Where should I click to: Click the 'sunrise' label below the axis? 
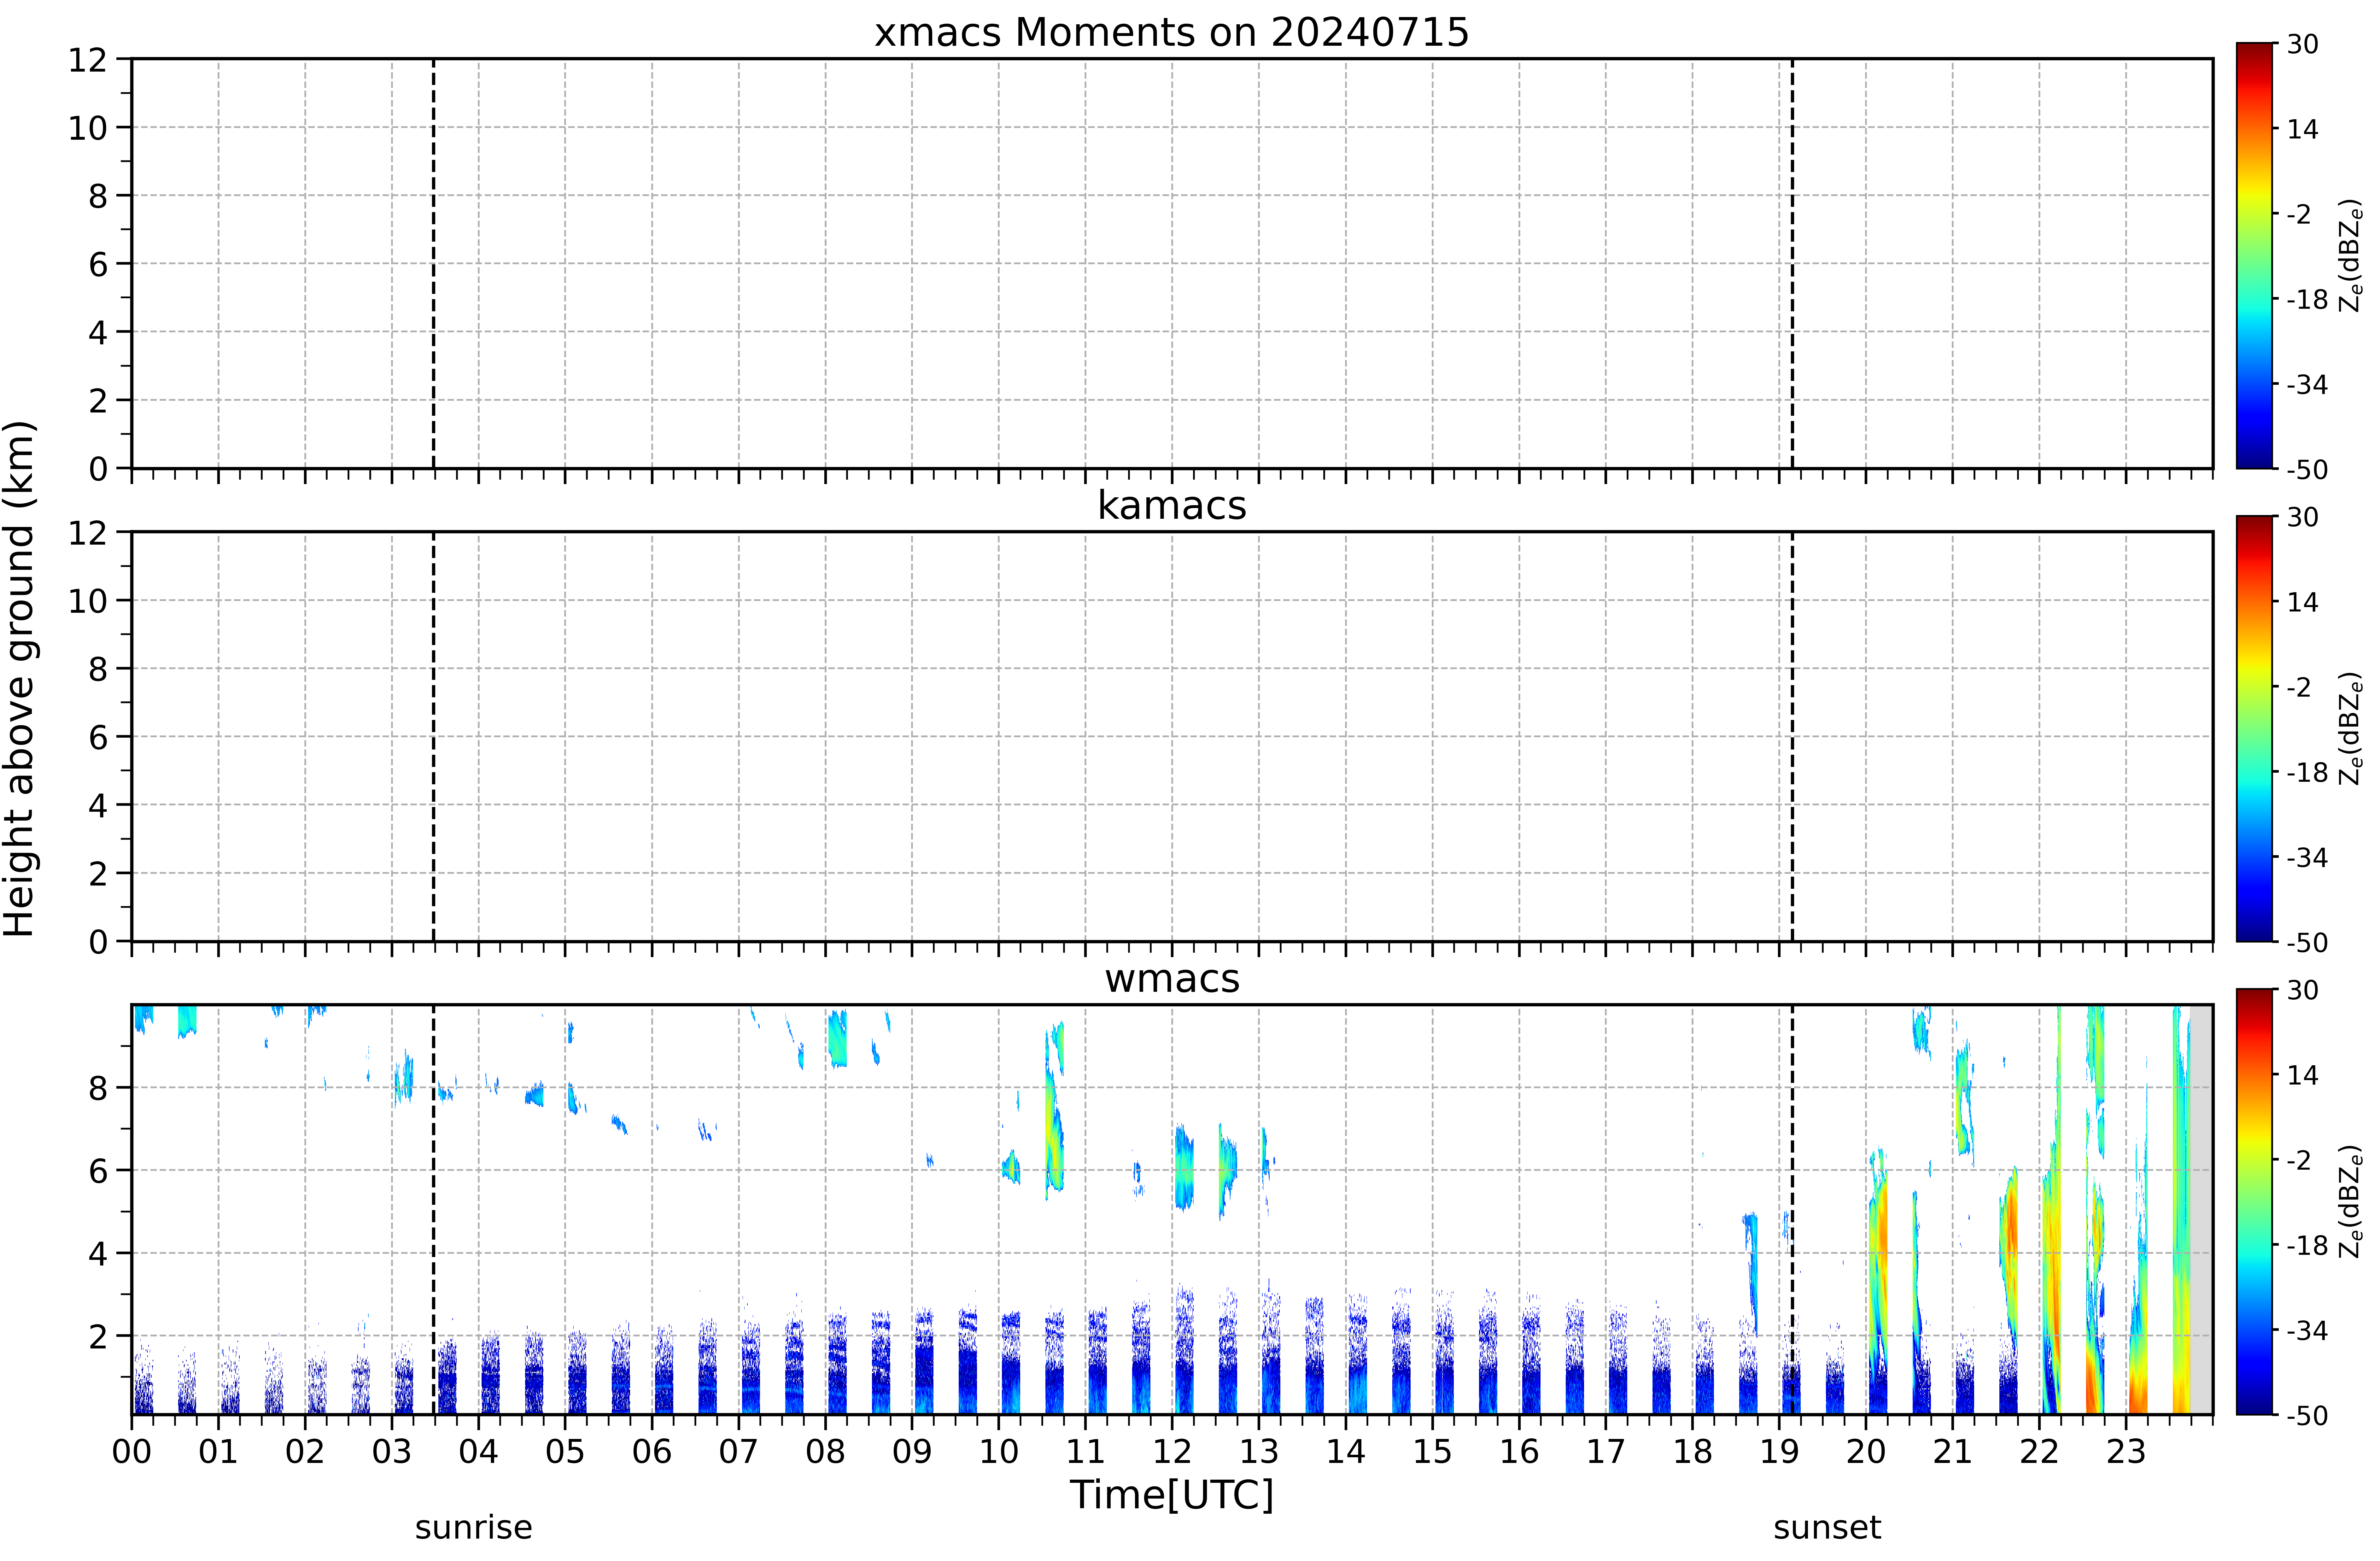474,1528
